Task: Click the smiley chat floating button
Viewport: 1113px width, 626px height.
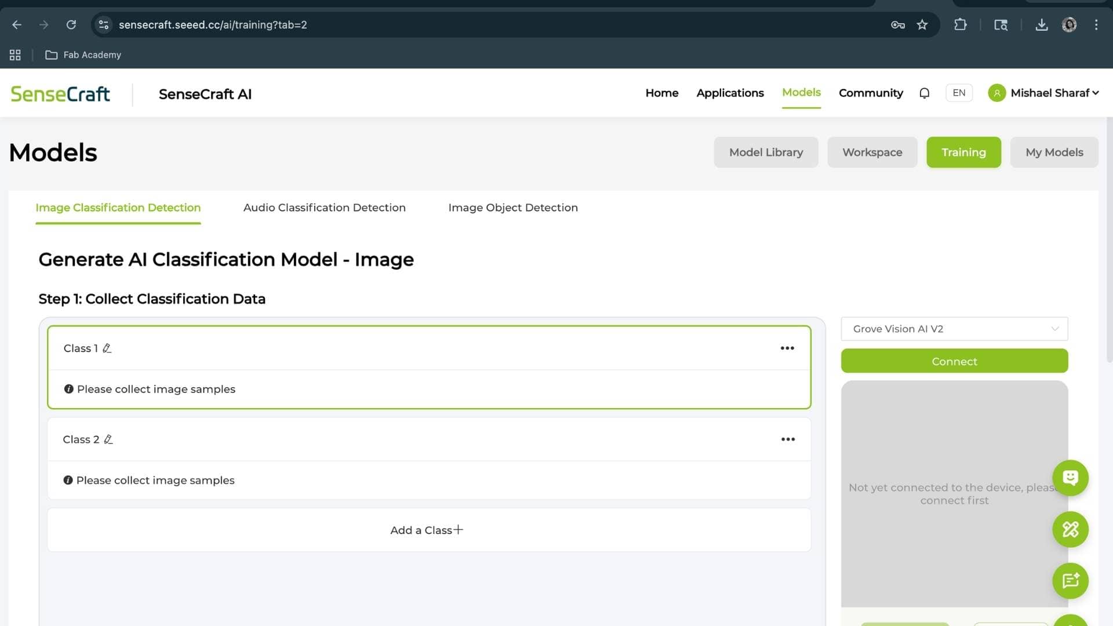Action: tap(1070, 478)
